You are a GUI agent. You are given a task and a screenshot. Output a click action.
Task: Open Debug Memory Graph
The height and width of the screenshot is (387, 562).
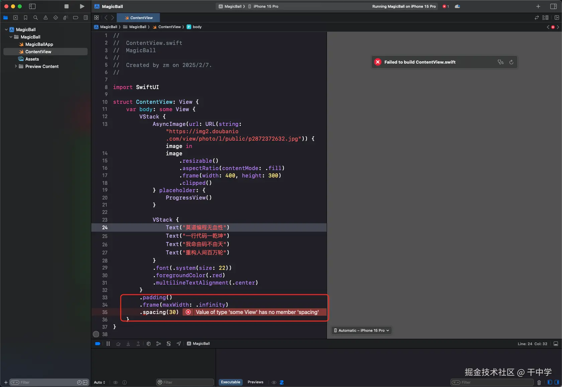(x=158, y=343)
